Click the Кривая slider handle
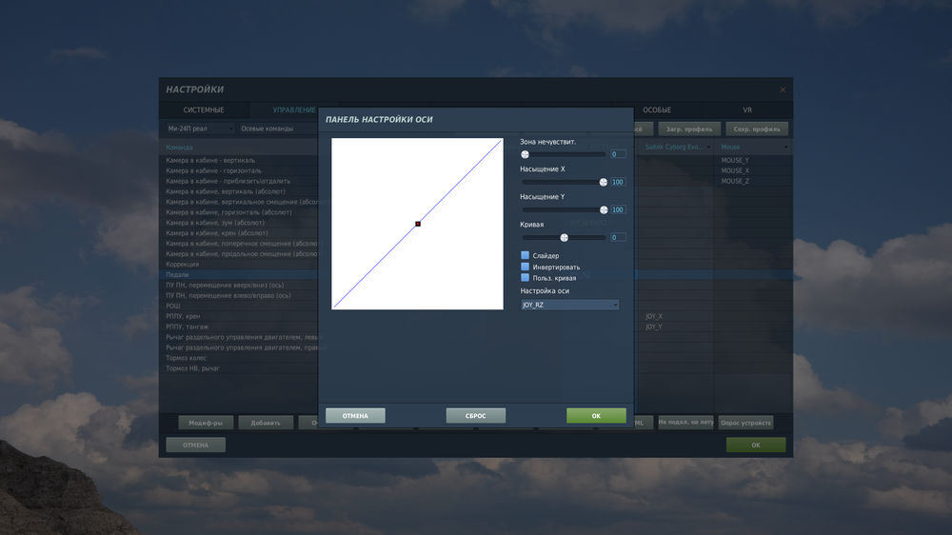 coord(564,237)
